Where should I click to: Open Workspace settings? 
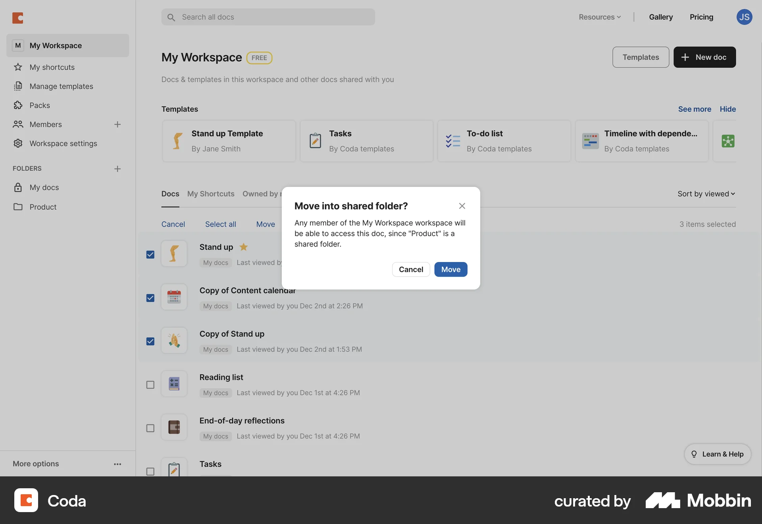(x=63, y=143)
